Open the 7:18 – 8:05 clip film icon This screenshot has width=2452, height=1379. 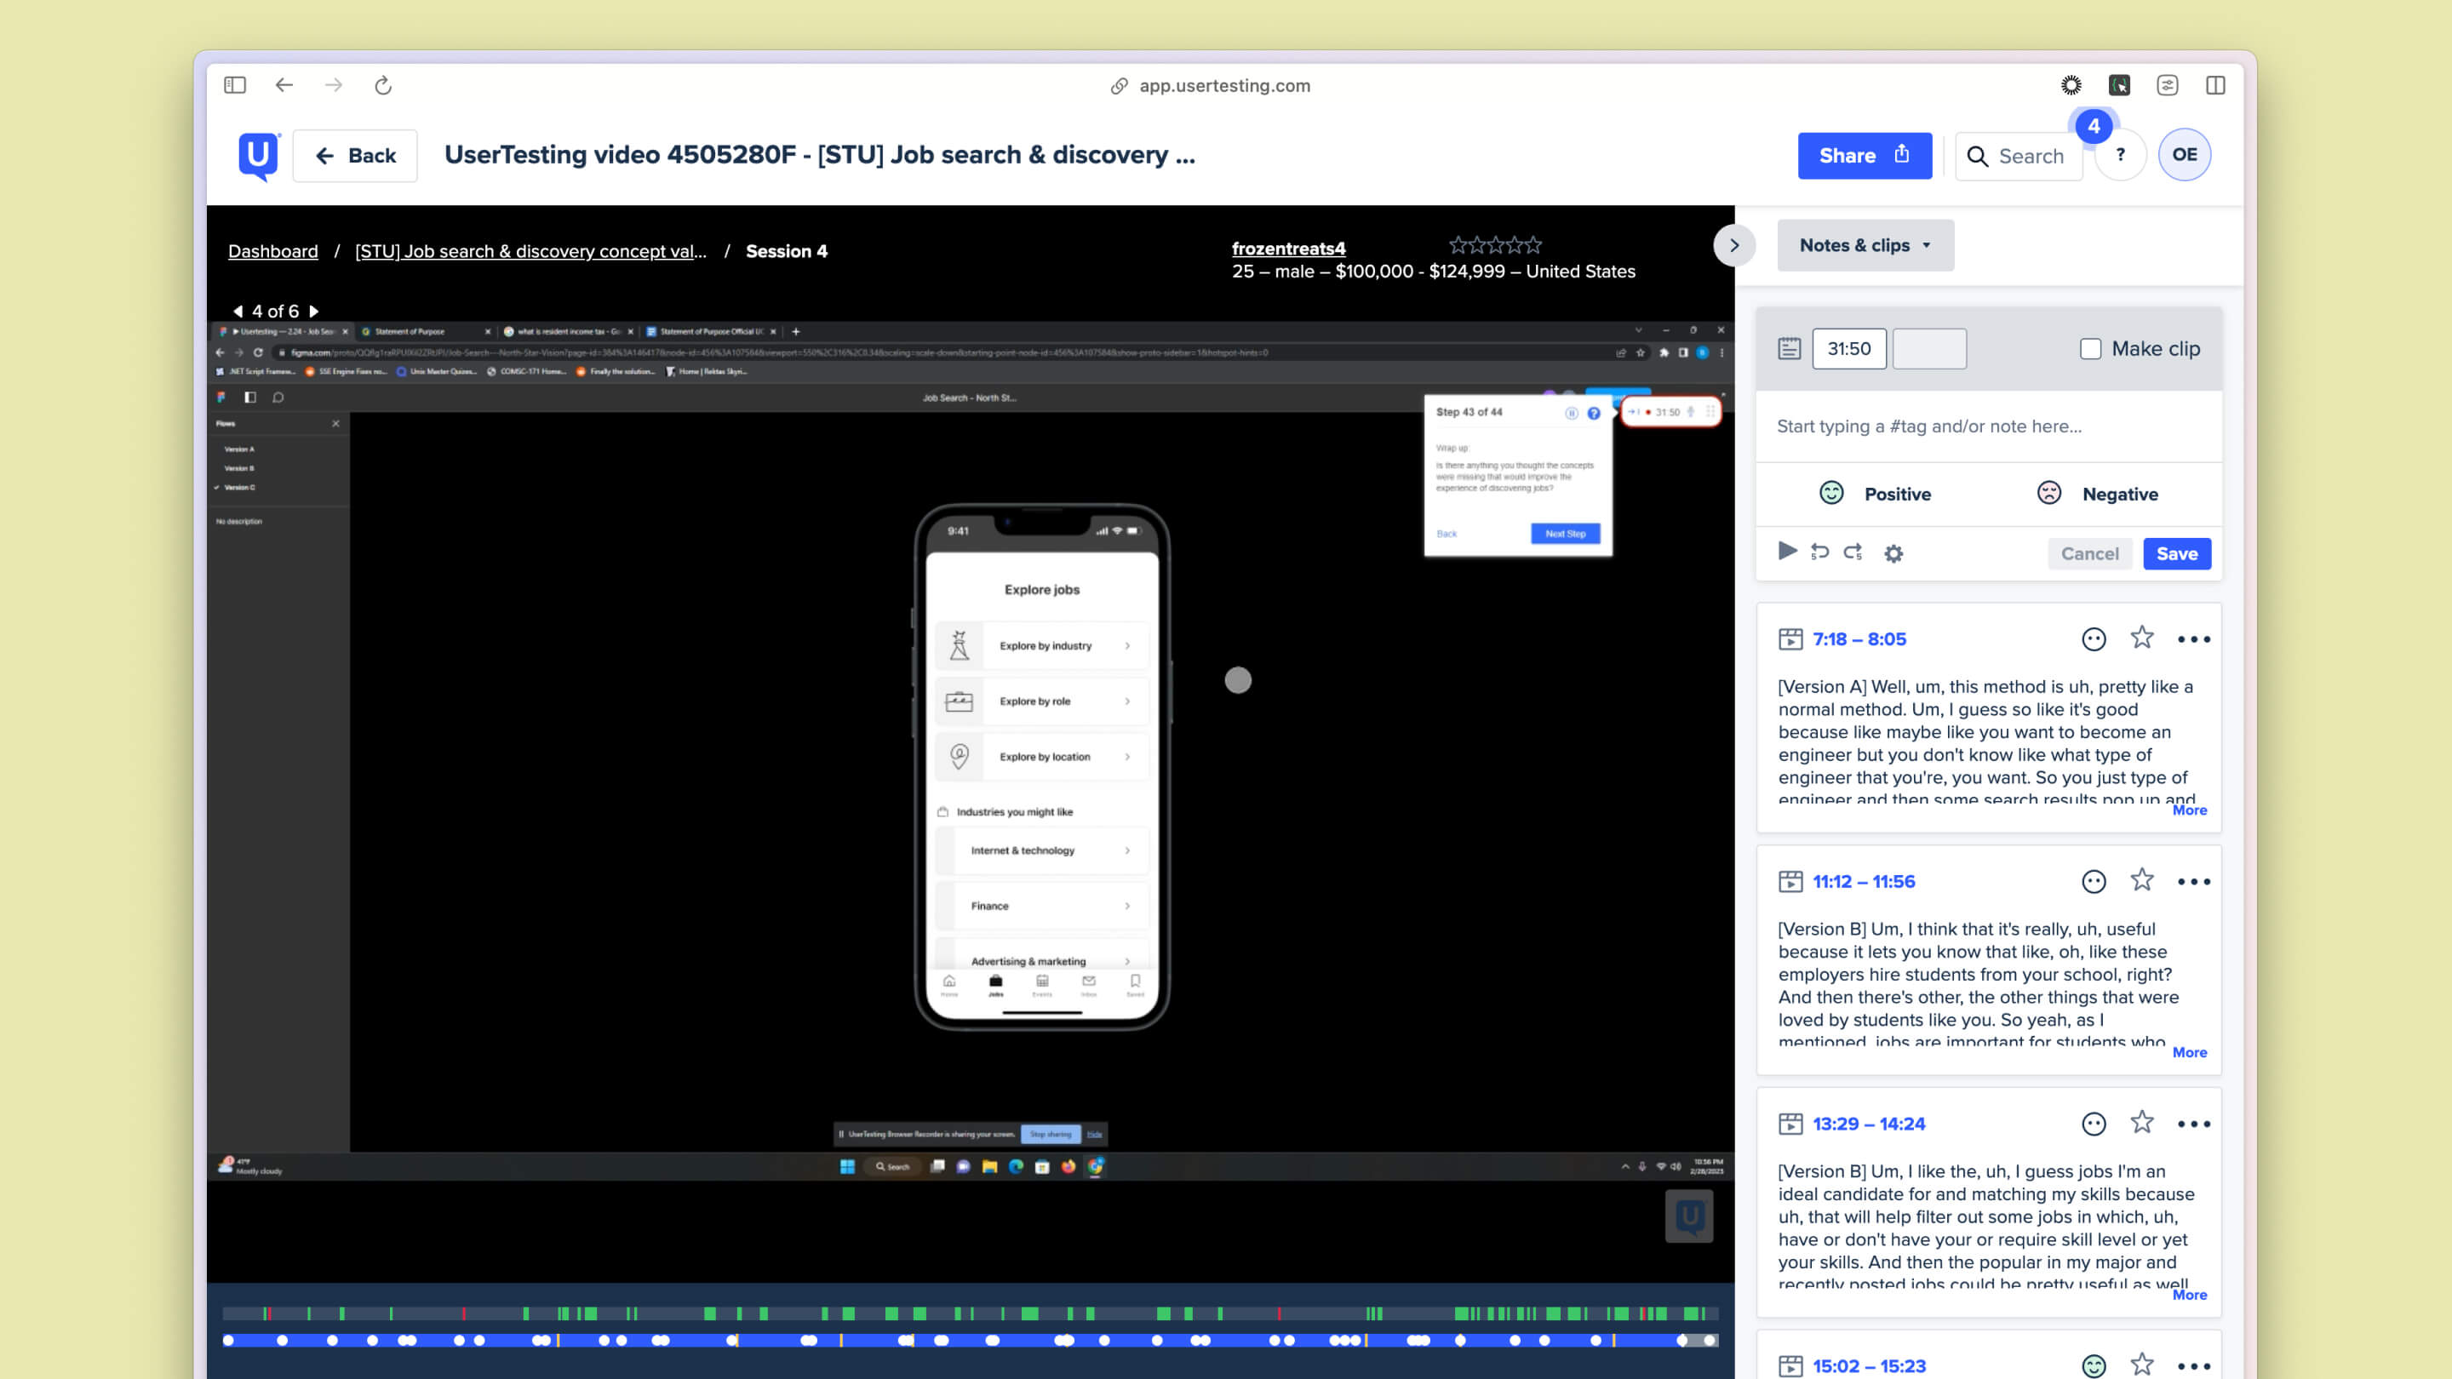coord(1790,639)
